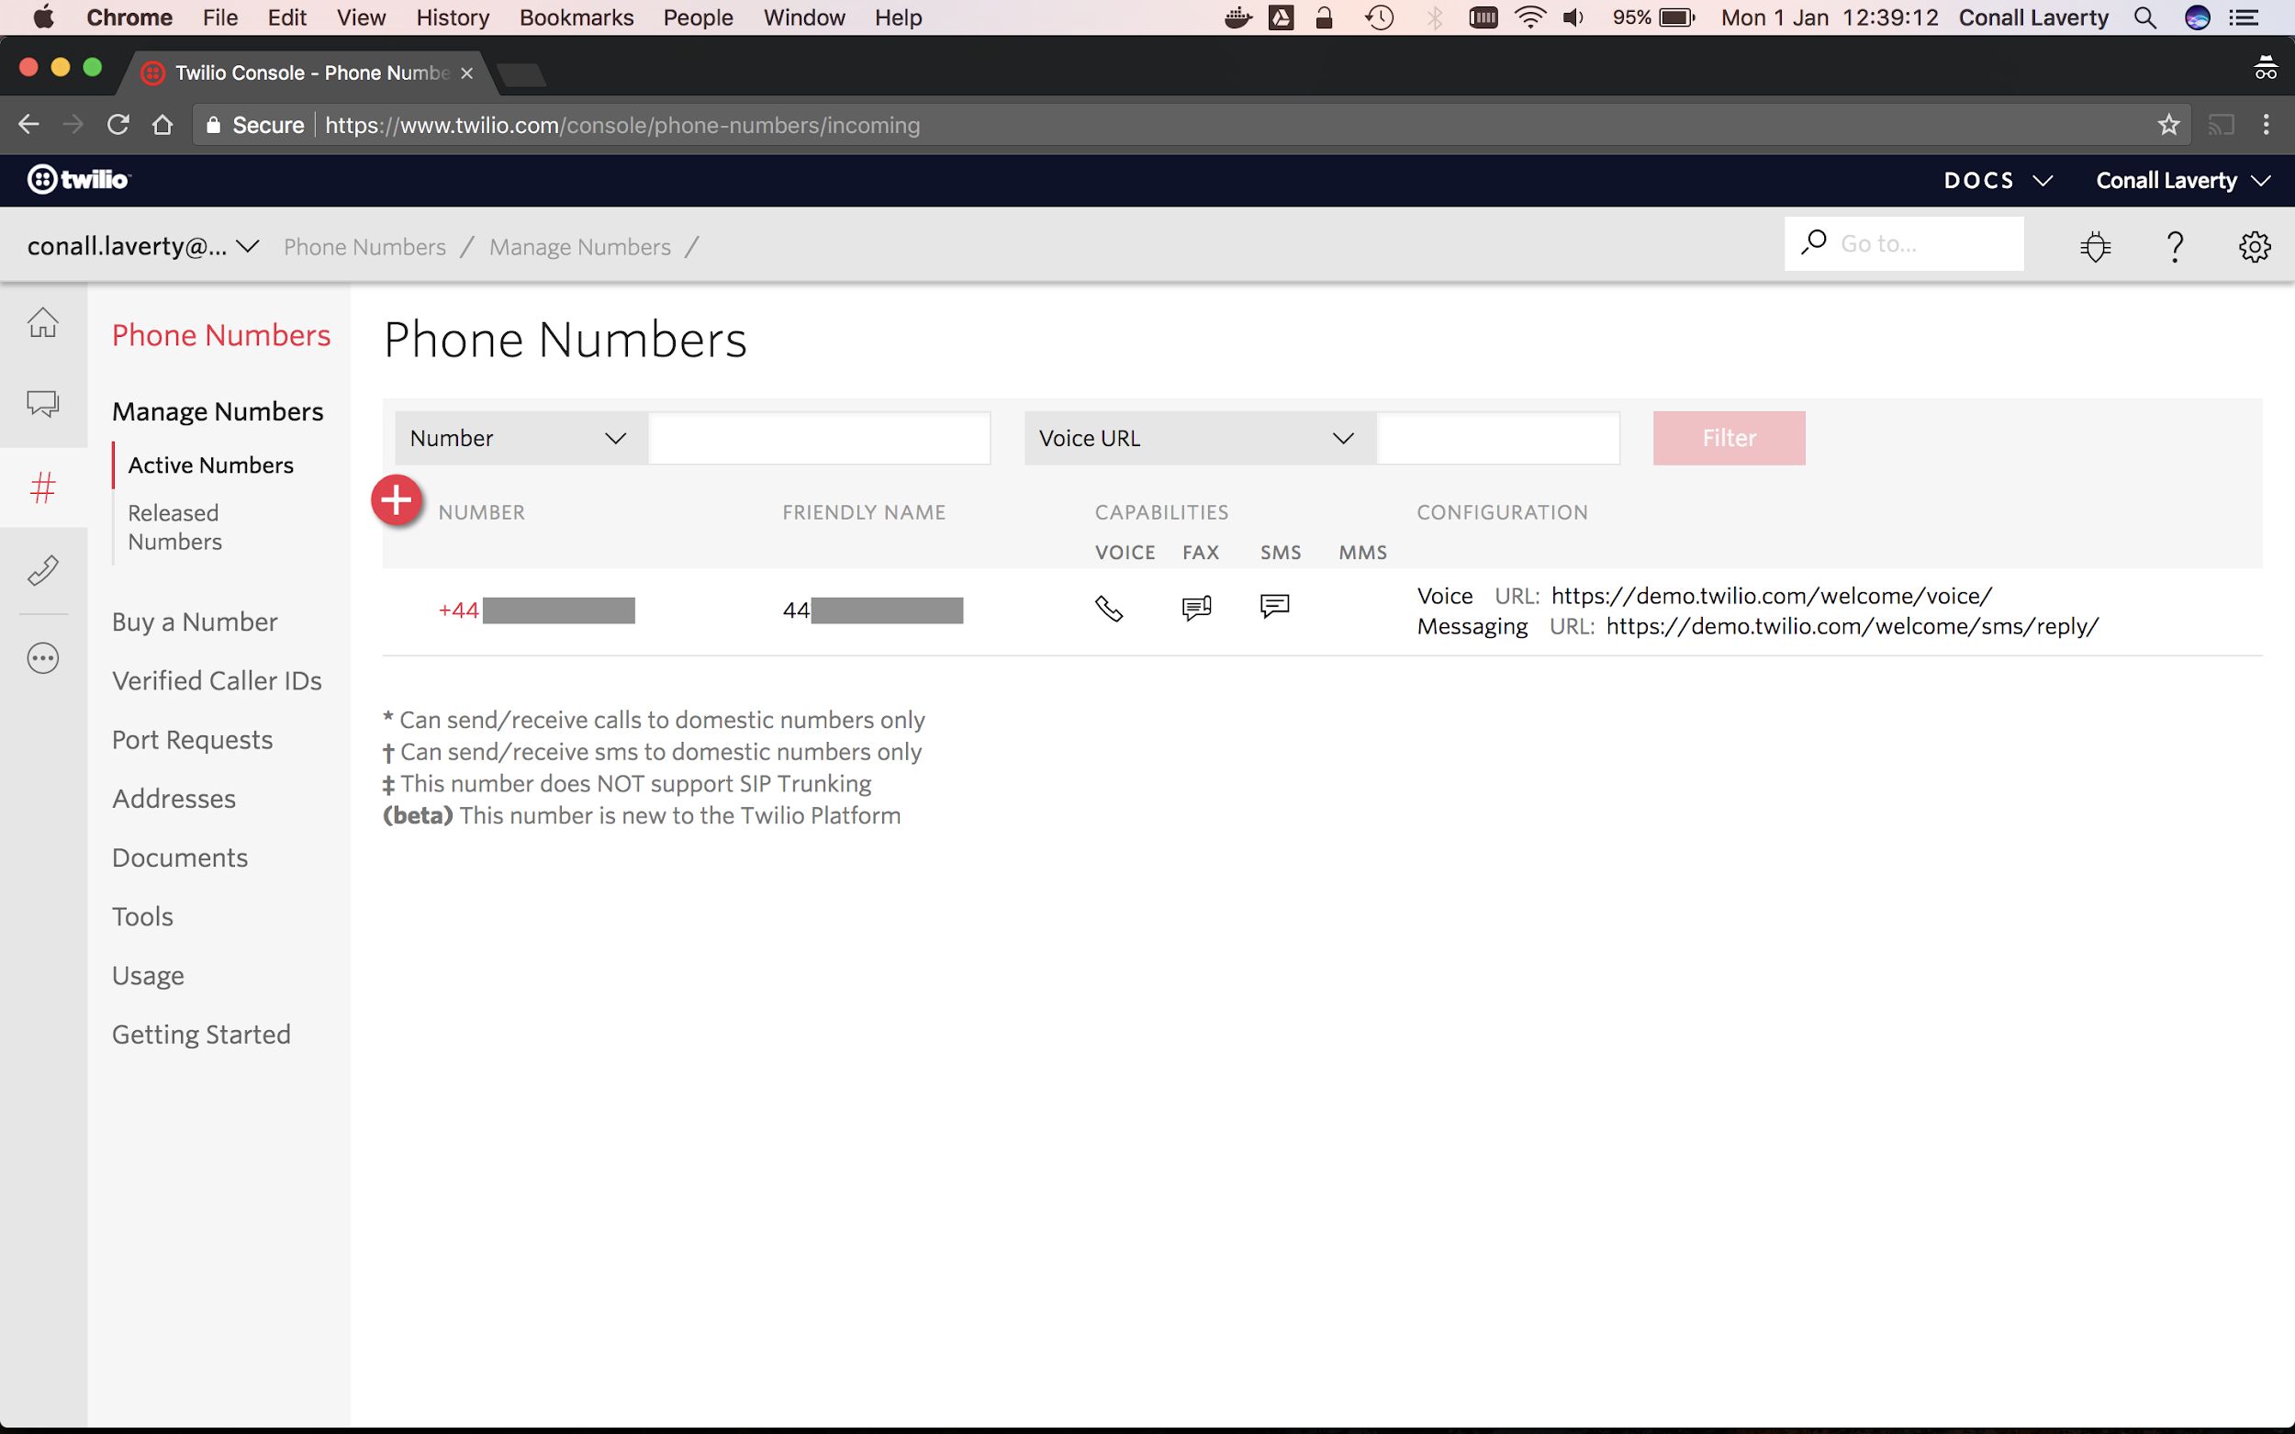Go to Buy a Number
2295x1434 pixels.
195,622
